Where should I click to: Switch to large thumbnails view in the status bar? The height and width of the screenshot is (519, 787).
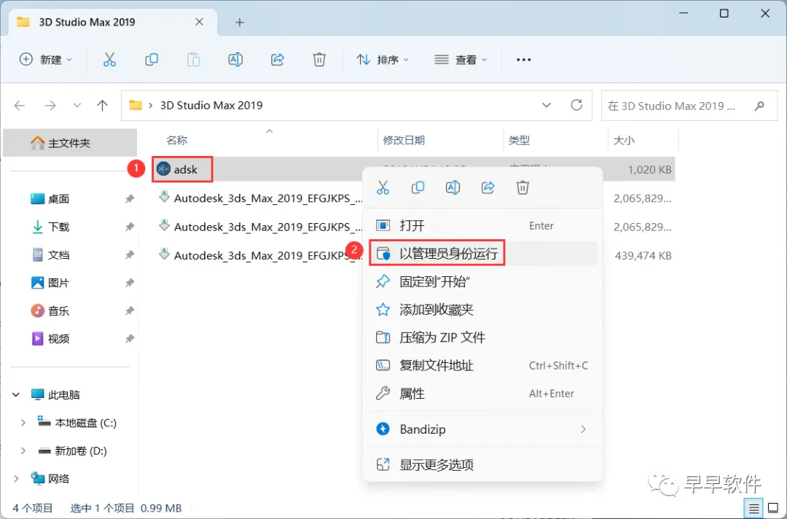tap(773, 509)
